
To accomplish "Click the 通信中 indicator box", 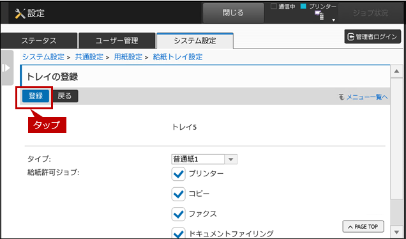I will [x=273, y=6].
